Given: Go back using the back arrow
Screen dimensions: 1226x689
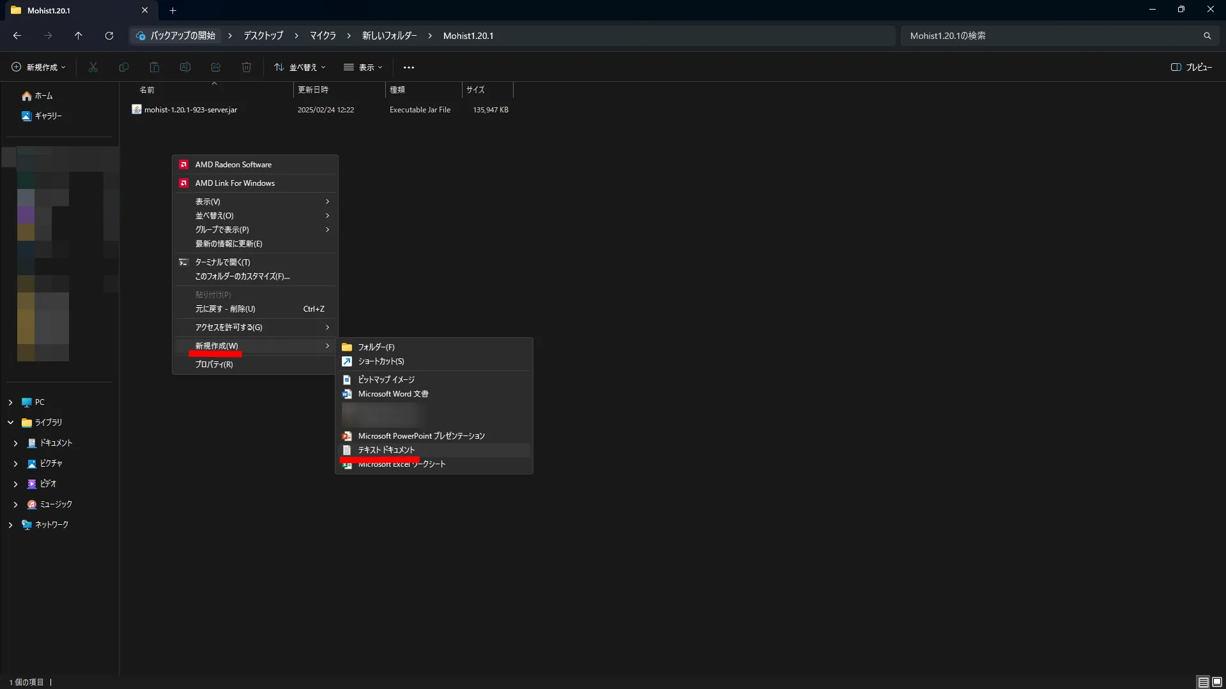Looking at the screenshot, I should 17,36.
